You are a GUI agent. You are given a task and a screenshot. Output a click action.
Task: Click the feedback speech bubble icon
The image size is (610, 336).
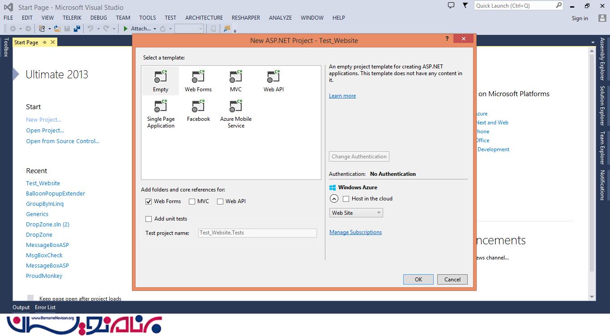tap(451, 5)
